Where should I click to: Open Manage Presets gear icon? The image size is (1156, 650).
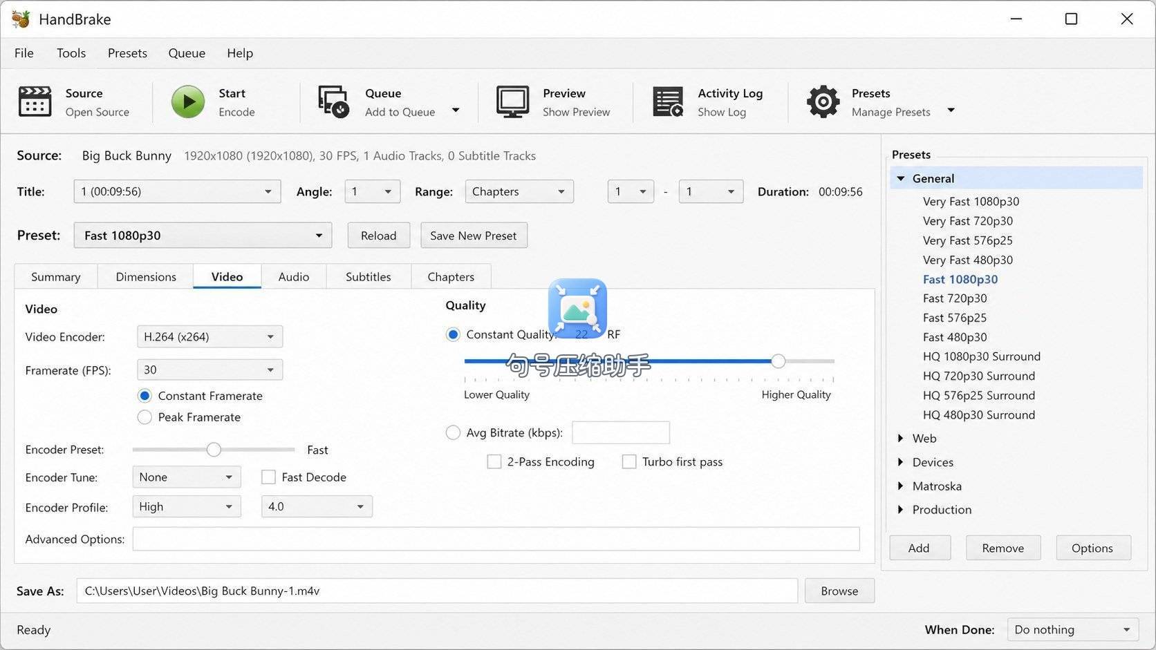point(823,102)
